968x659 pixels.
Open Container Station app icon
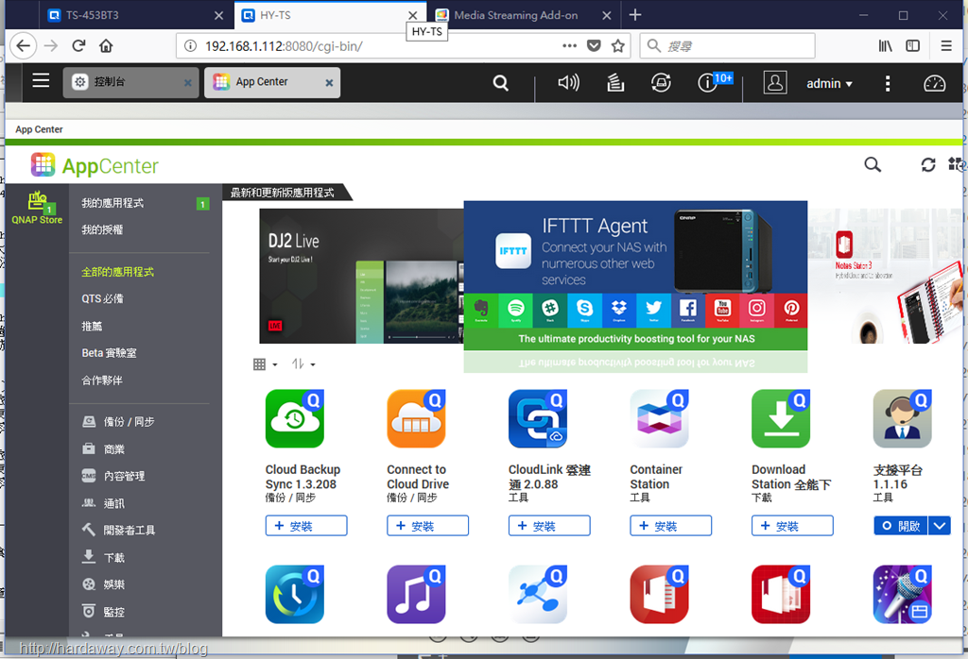pyautogui.click(x=659, y=418)
